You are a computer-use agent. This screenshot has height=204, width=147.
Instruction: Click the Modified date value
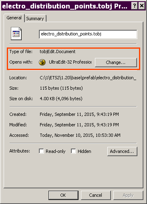tap(79, 125)
